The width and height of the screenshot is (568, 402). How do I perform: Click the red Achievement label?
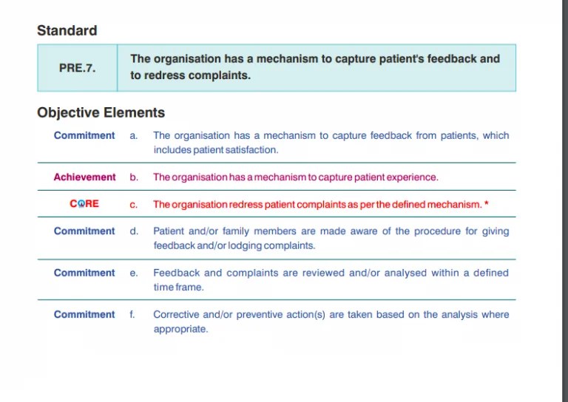point(84,177)
